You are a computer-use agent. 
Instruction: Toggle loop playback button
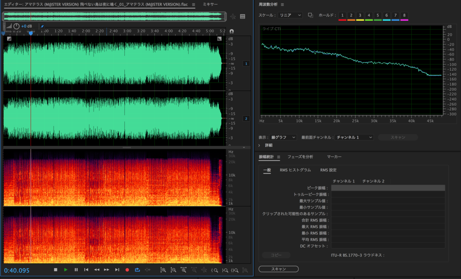click(137, 270)
